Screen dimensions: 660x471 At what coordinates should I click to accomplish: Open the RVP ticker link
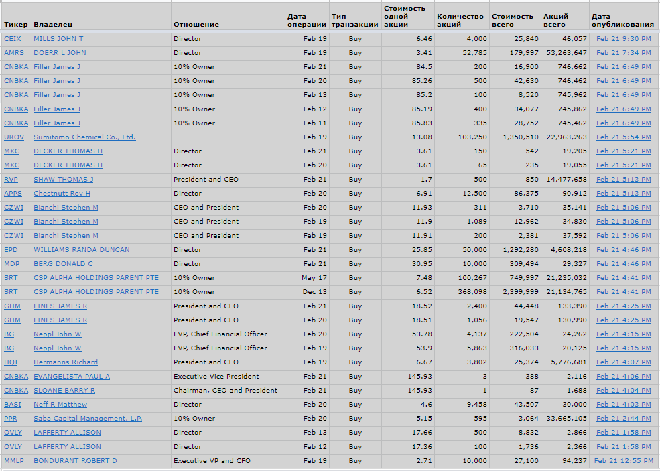tap(11, 180)
